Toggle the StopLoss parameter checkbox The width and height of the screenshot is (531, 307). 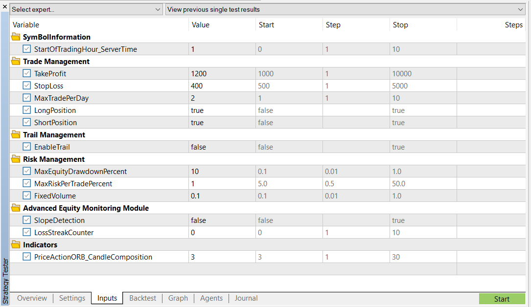point(26,86)
